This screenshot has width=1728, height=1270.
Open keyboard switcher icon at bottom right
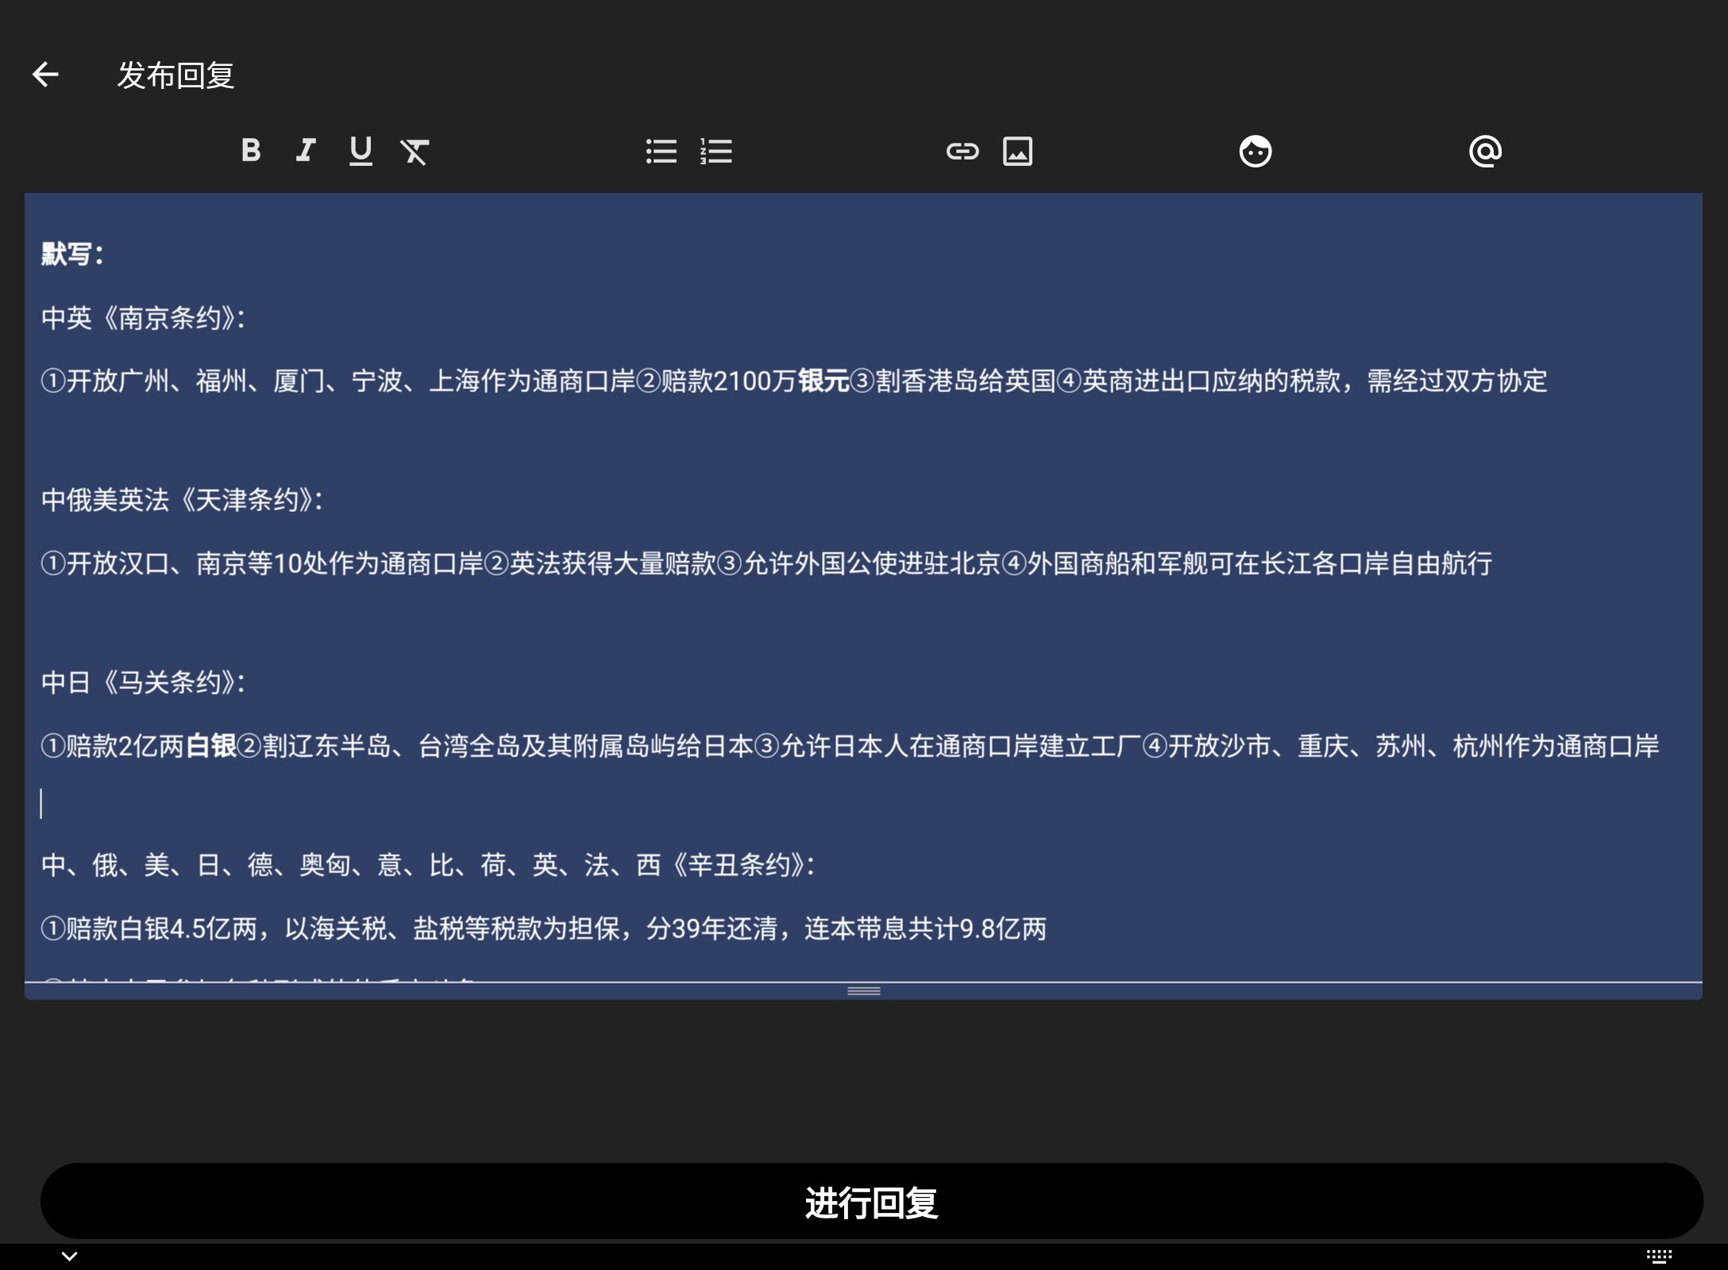1659,1256
